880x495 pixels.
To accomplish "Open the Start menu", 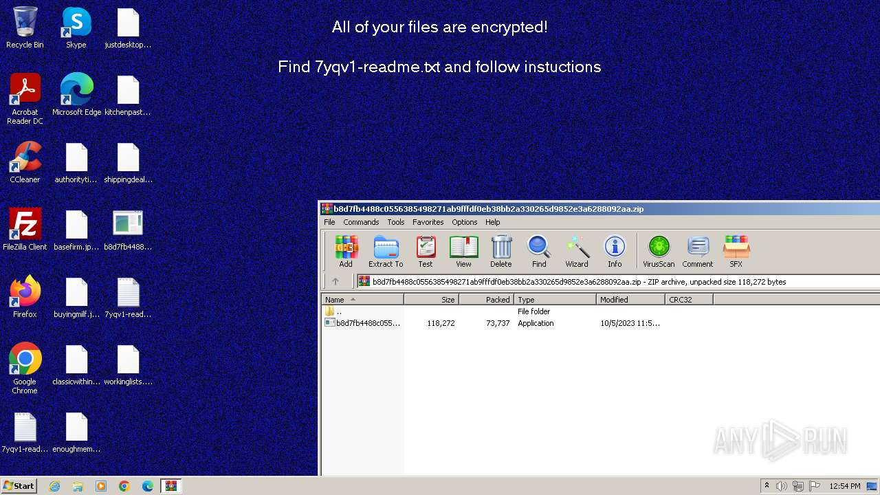I will coord(19,486).
